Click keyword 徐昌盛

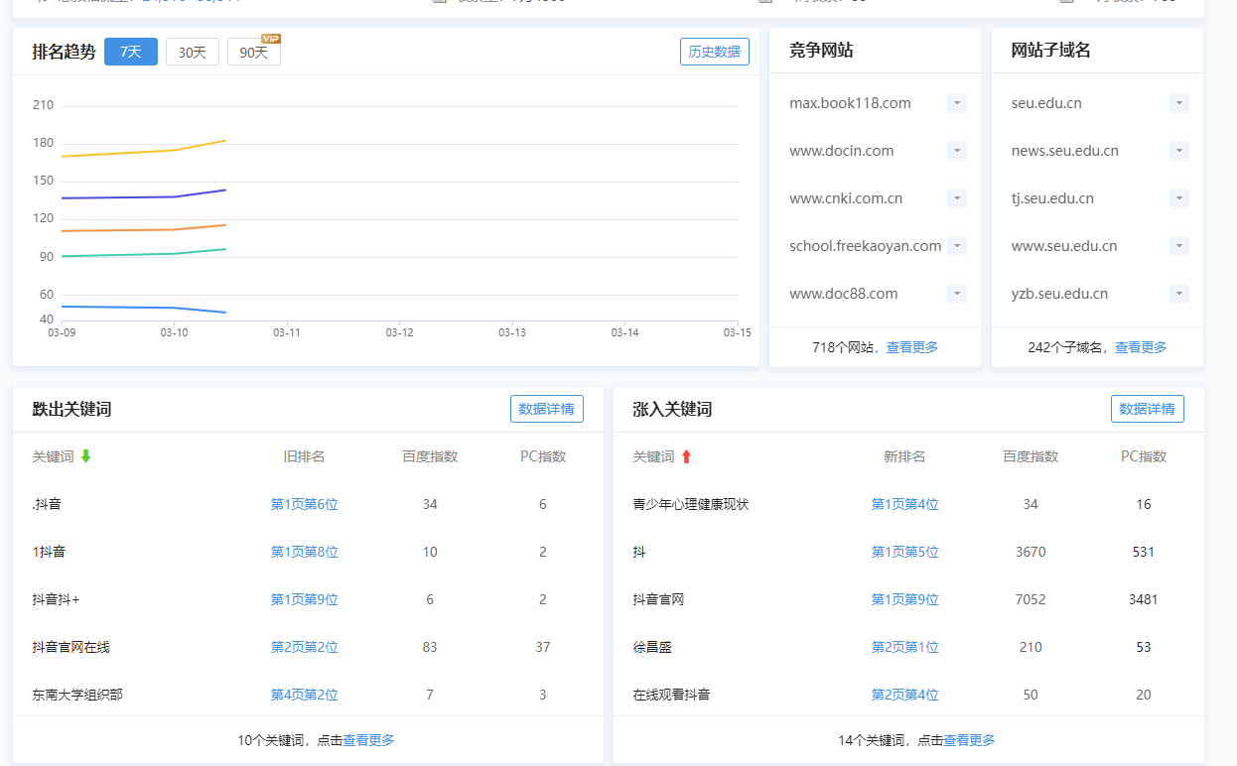click(x=652, y=647)
